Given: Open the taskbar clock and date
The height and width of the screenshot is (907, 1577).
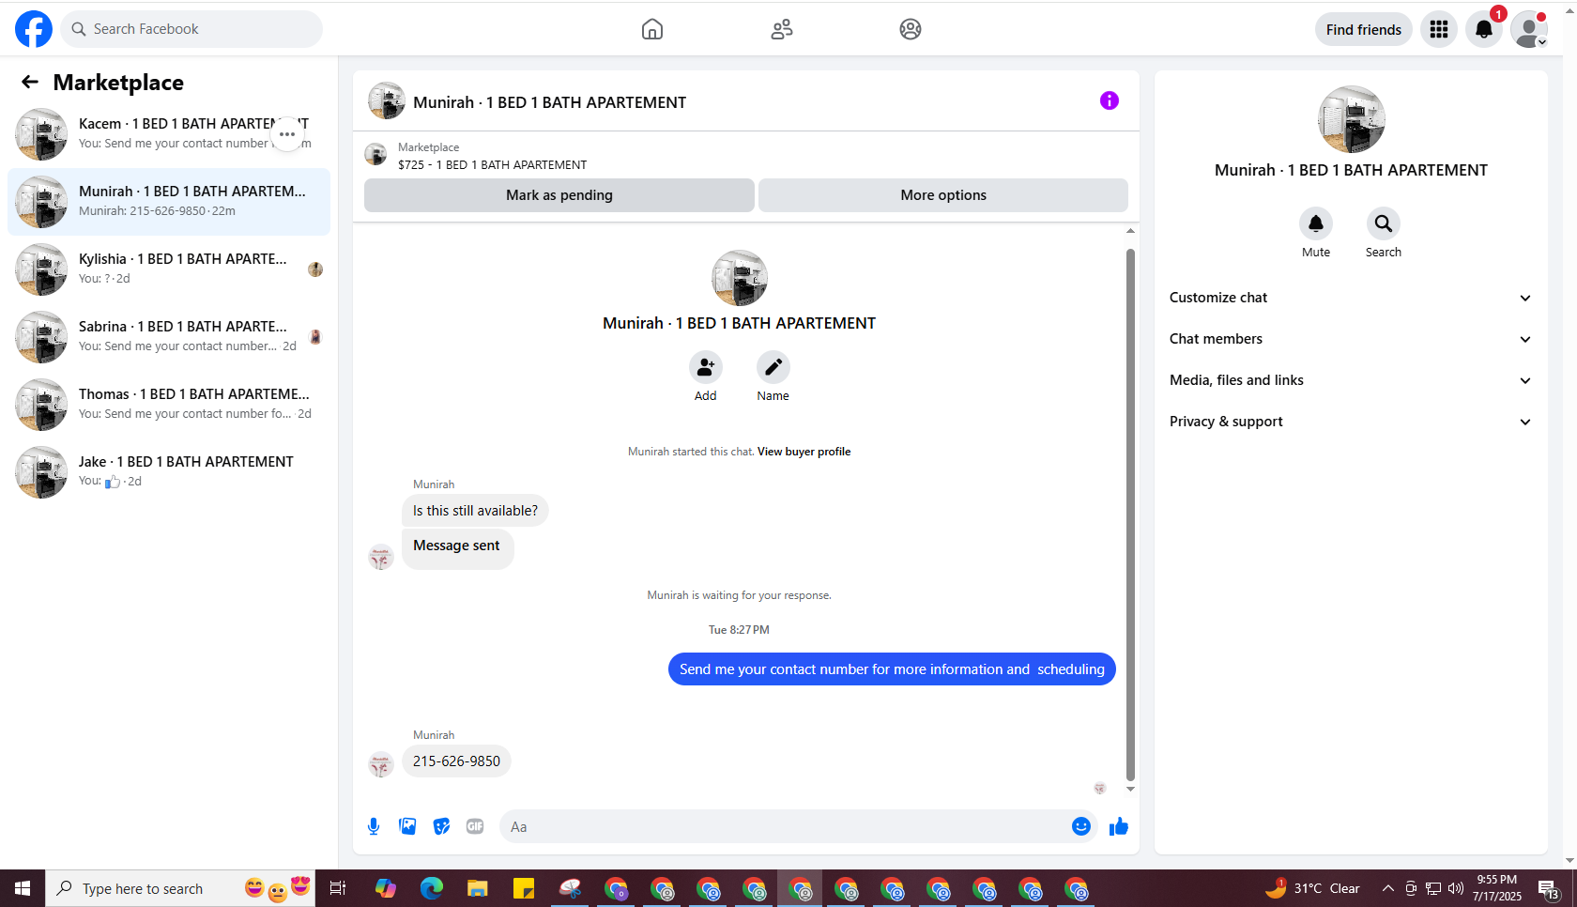Looking at the screenshot, I should click(x=1497, y=888).
